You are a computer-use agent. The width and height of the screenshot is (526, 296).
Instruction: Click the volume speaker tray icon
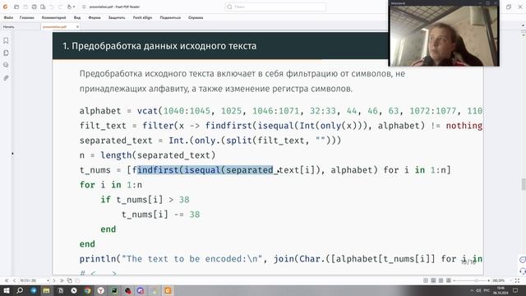click(x=478, y=290)
